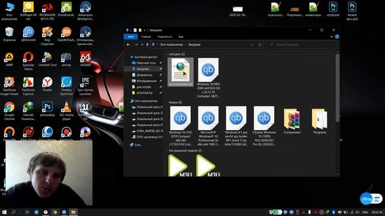Image resolution: width=385 pixels, height=216 pixels.
Task: Go up one folder level
Action: [x=147, y=44]
